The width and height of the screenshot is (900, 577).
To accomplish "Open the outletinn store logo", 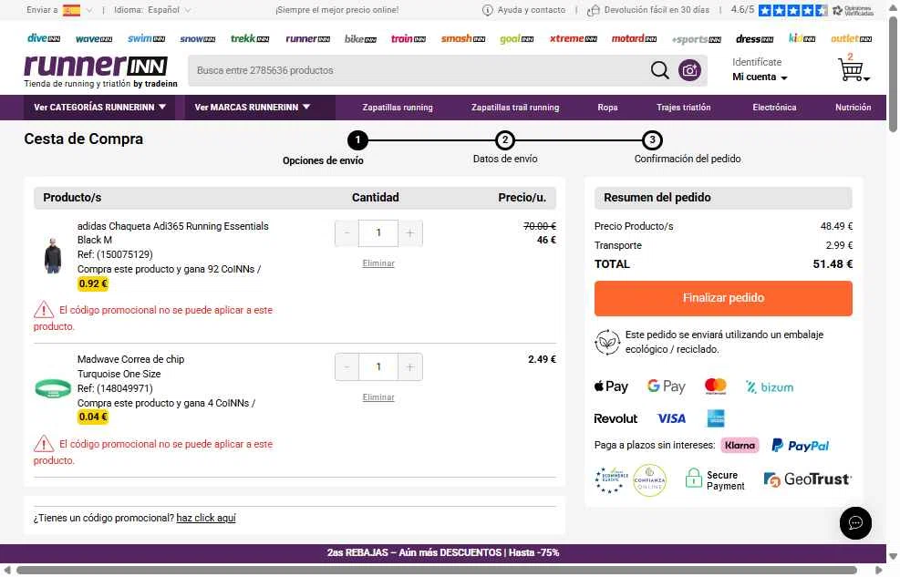I will click(851, 39).
